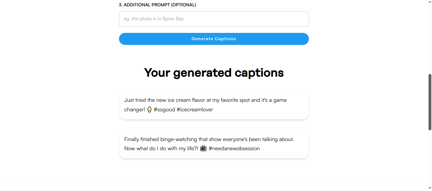Click the scrollbar up arrow

coord(429,3)
